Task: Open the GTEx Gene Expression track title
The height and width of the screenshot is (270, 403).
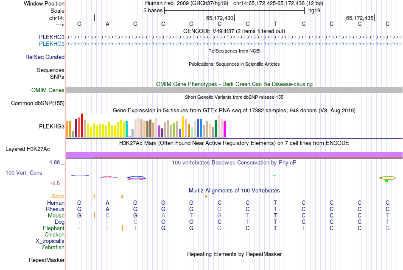Action: click(x=234, y=111)
